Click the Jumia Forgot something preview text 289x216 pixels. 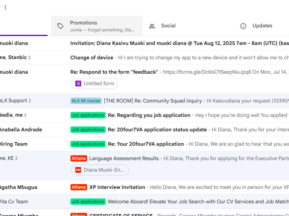[102, 30]
